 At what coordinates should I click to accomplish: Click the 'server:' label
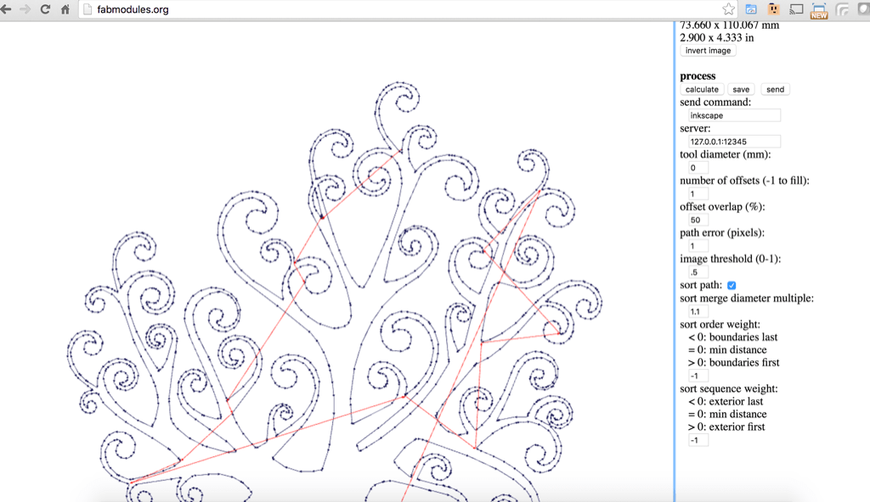click(x=695, y=128)
